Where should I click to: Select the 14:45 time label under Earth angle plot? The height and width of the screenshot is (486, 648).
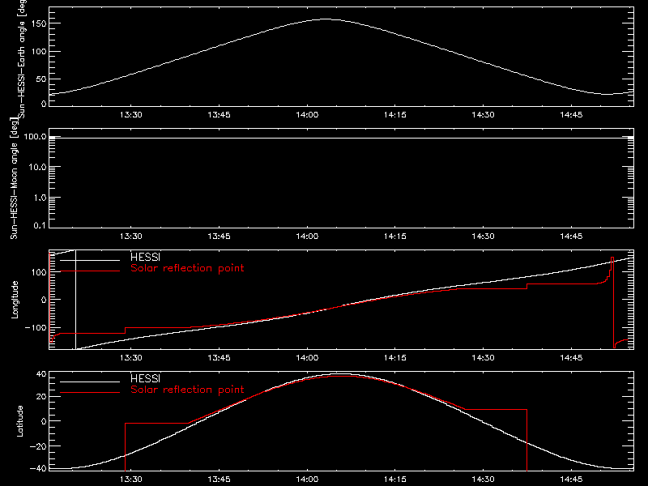pos(571,114)
